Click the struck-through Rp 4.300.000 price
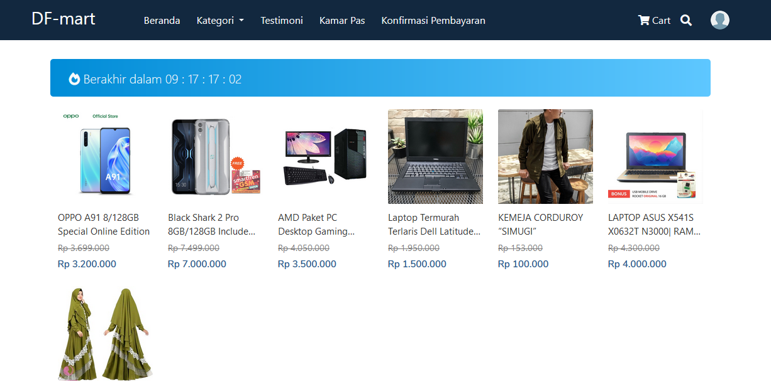The height and width of the screenshot is (389, 771). [x=634, y=248]
